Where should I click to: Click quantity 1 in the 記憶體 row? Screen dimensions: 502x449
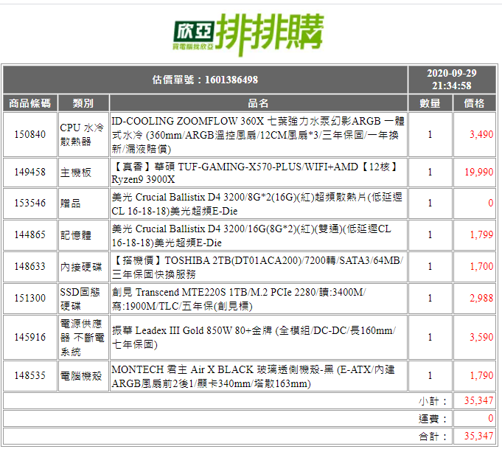point(430,234)
